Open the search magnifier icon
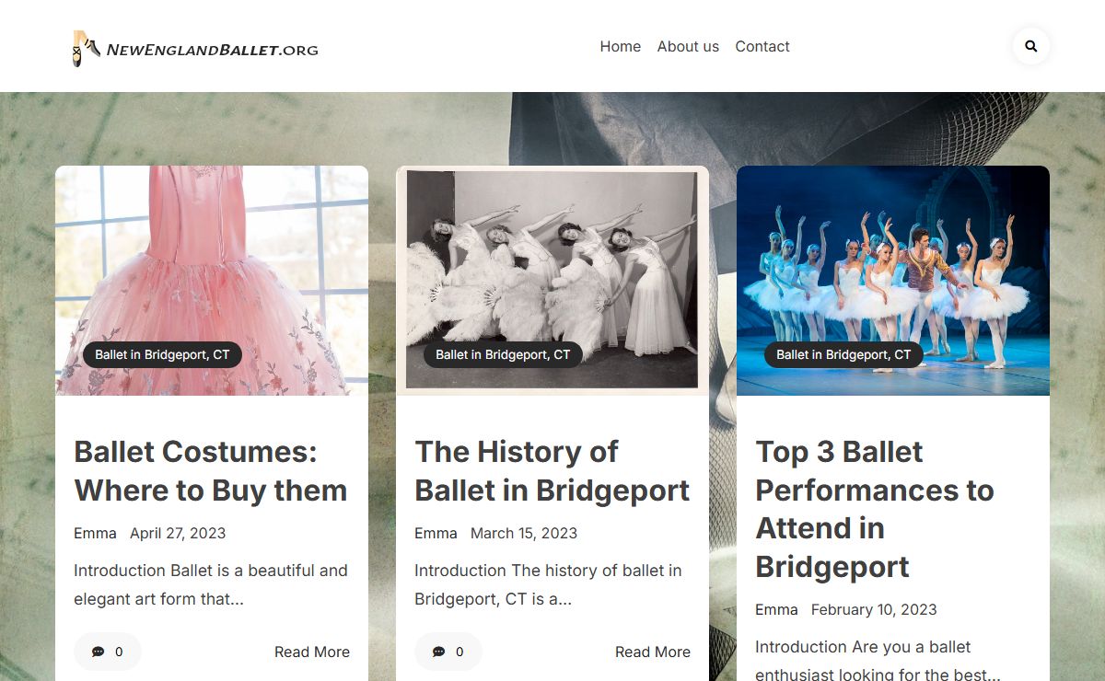The height and width of the screenshot is (681, 1105). tap(1030, 46)
